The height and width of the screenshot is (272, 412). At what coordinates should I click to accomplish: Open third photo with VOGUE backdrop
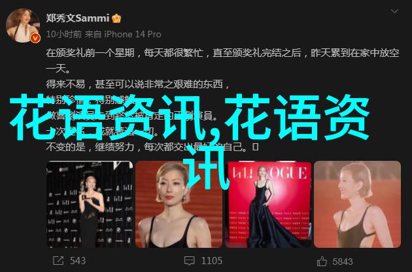point(268,205)
